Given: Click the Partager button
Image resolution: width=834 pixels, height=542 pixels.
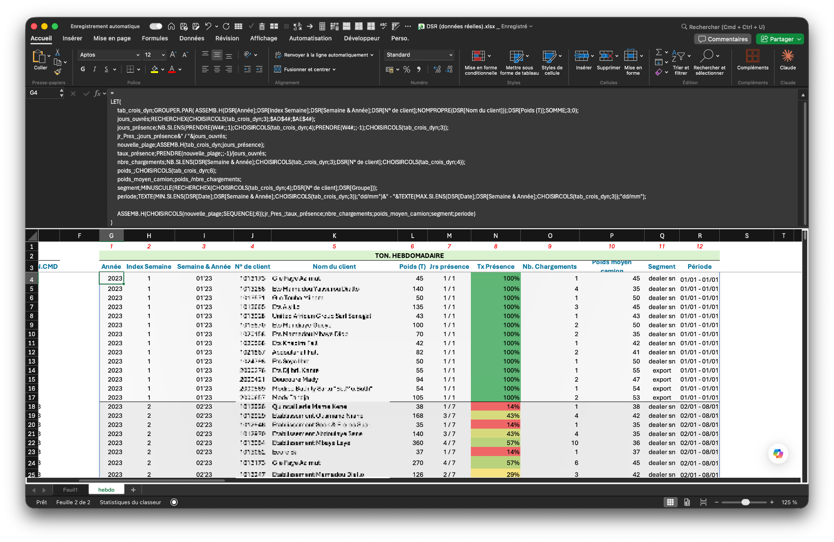Looking at the screenshot, I should (x=780, y=39).
